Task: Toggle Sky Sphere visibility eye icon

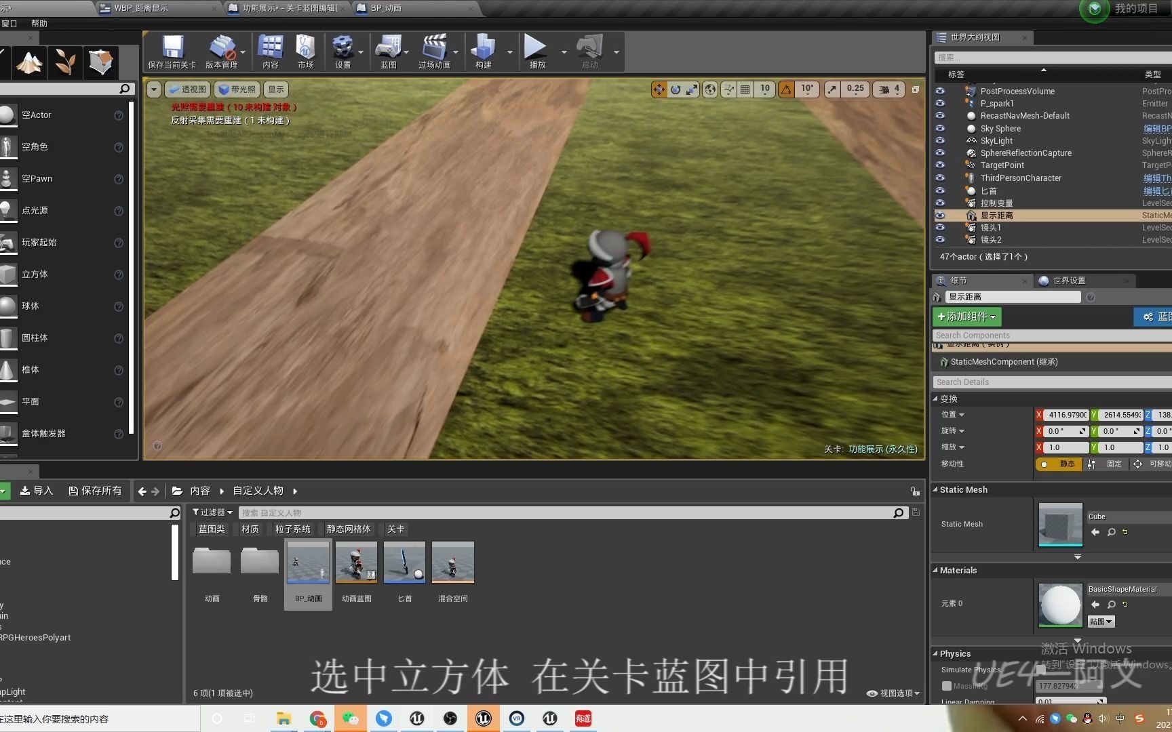Action: [940, 128]
